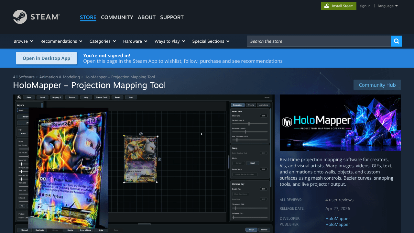Expand the Ways to Play dropdown
The image size is (414, 233).
170,41
